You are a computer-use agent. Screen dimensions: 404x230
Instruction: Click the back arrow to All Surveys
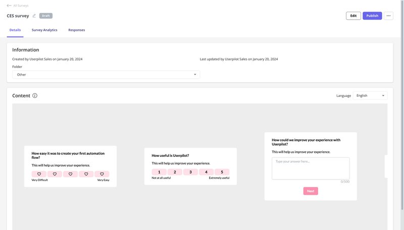click(x=9, y=6)
